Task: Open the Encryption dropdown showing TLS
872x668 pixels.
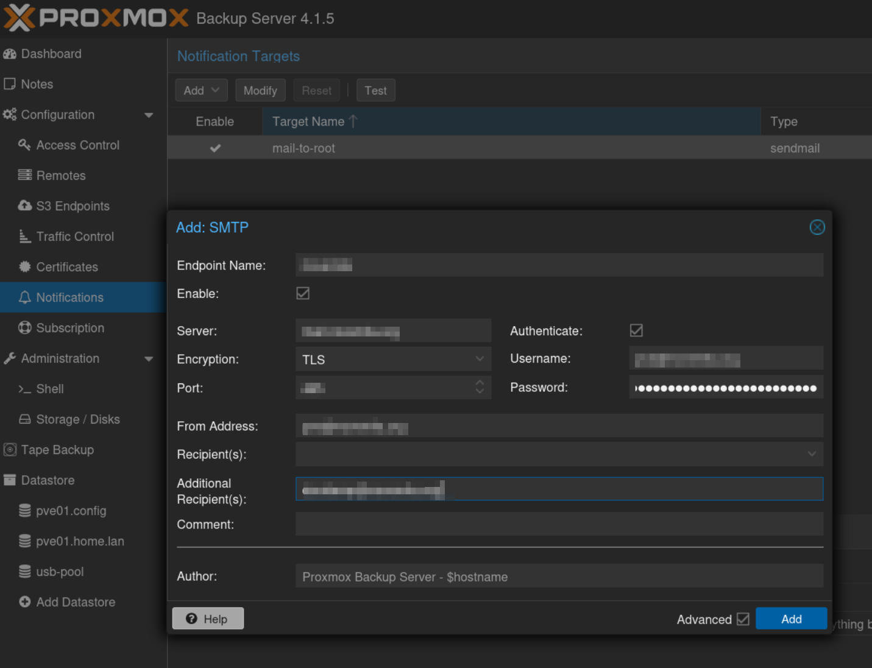Action: pos(479,359)
